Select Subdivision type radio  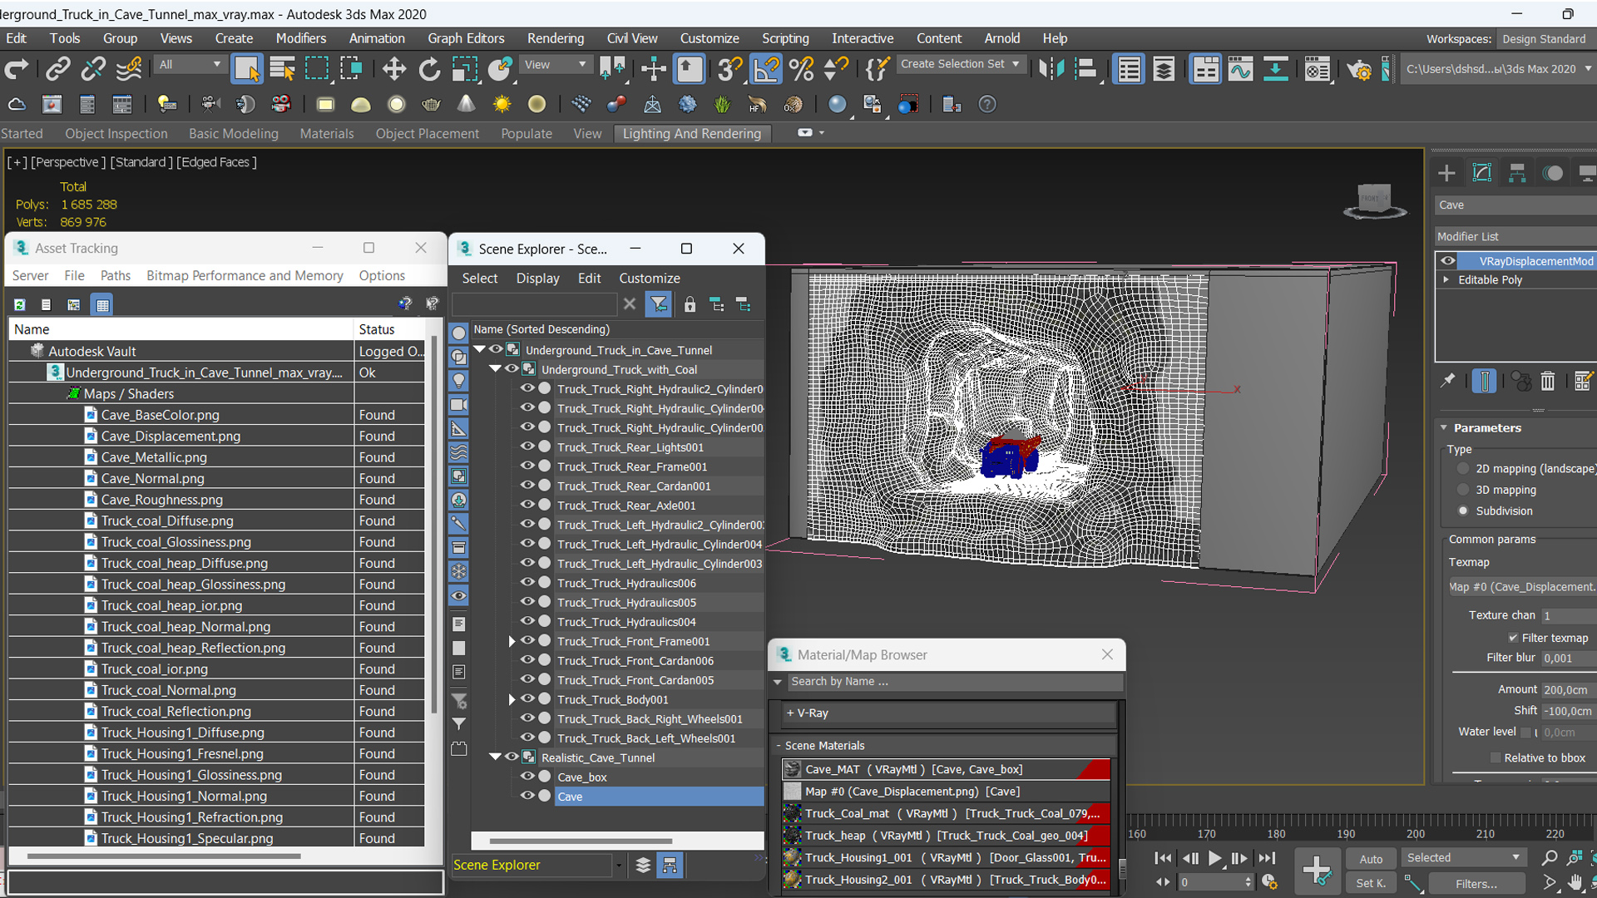point(1463,511)
